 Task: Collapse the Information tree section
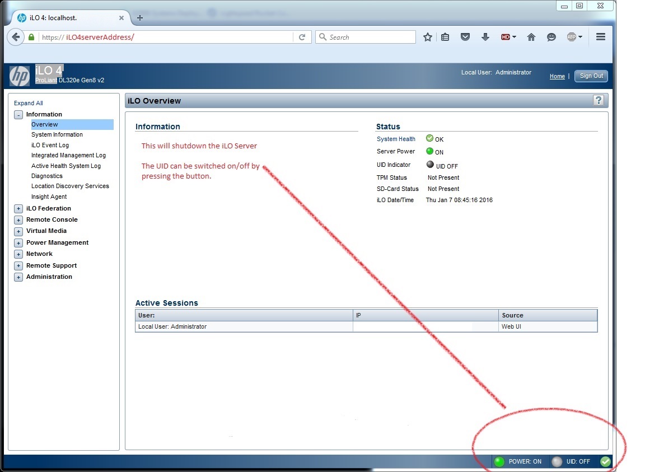pyautogui.click(x=18, y=115)
